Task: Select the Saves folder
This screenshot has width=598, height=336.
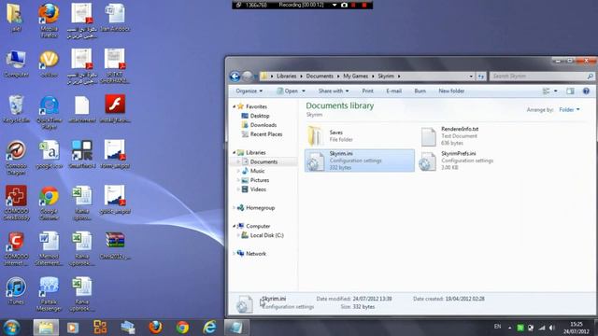Action: [359, 136]
